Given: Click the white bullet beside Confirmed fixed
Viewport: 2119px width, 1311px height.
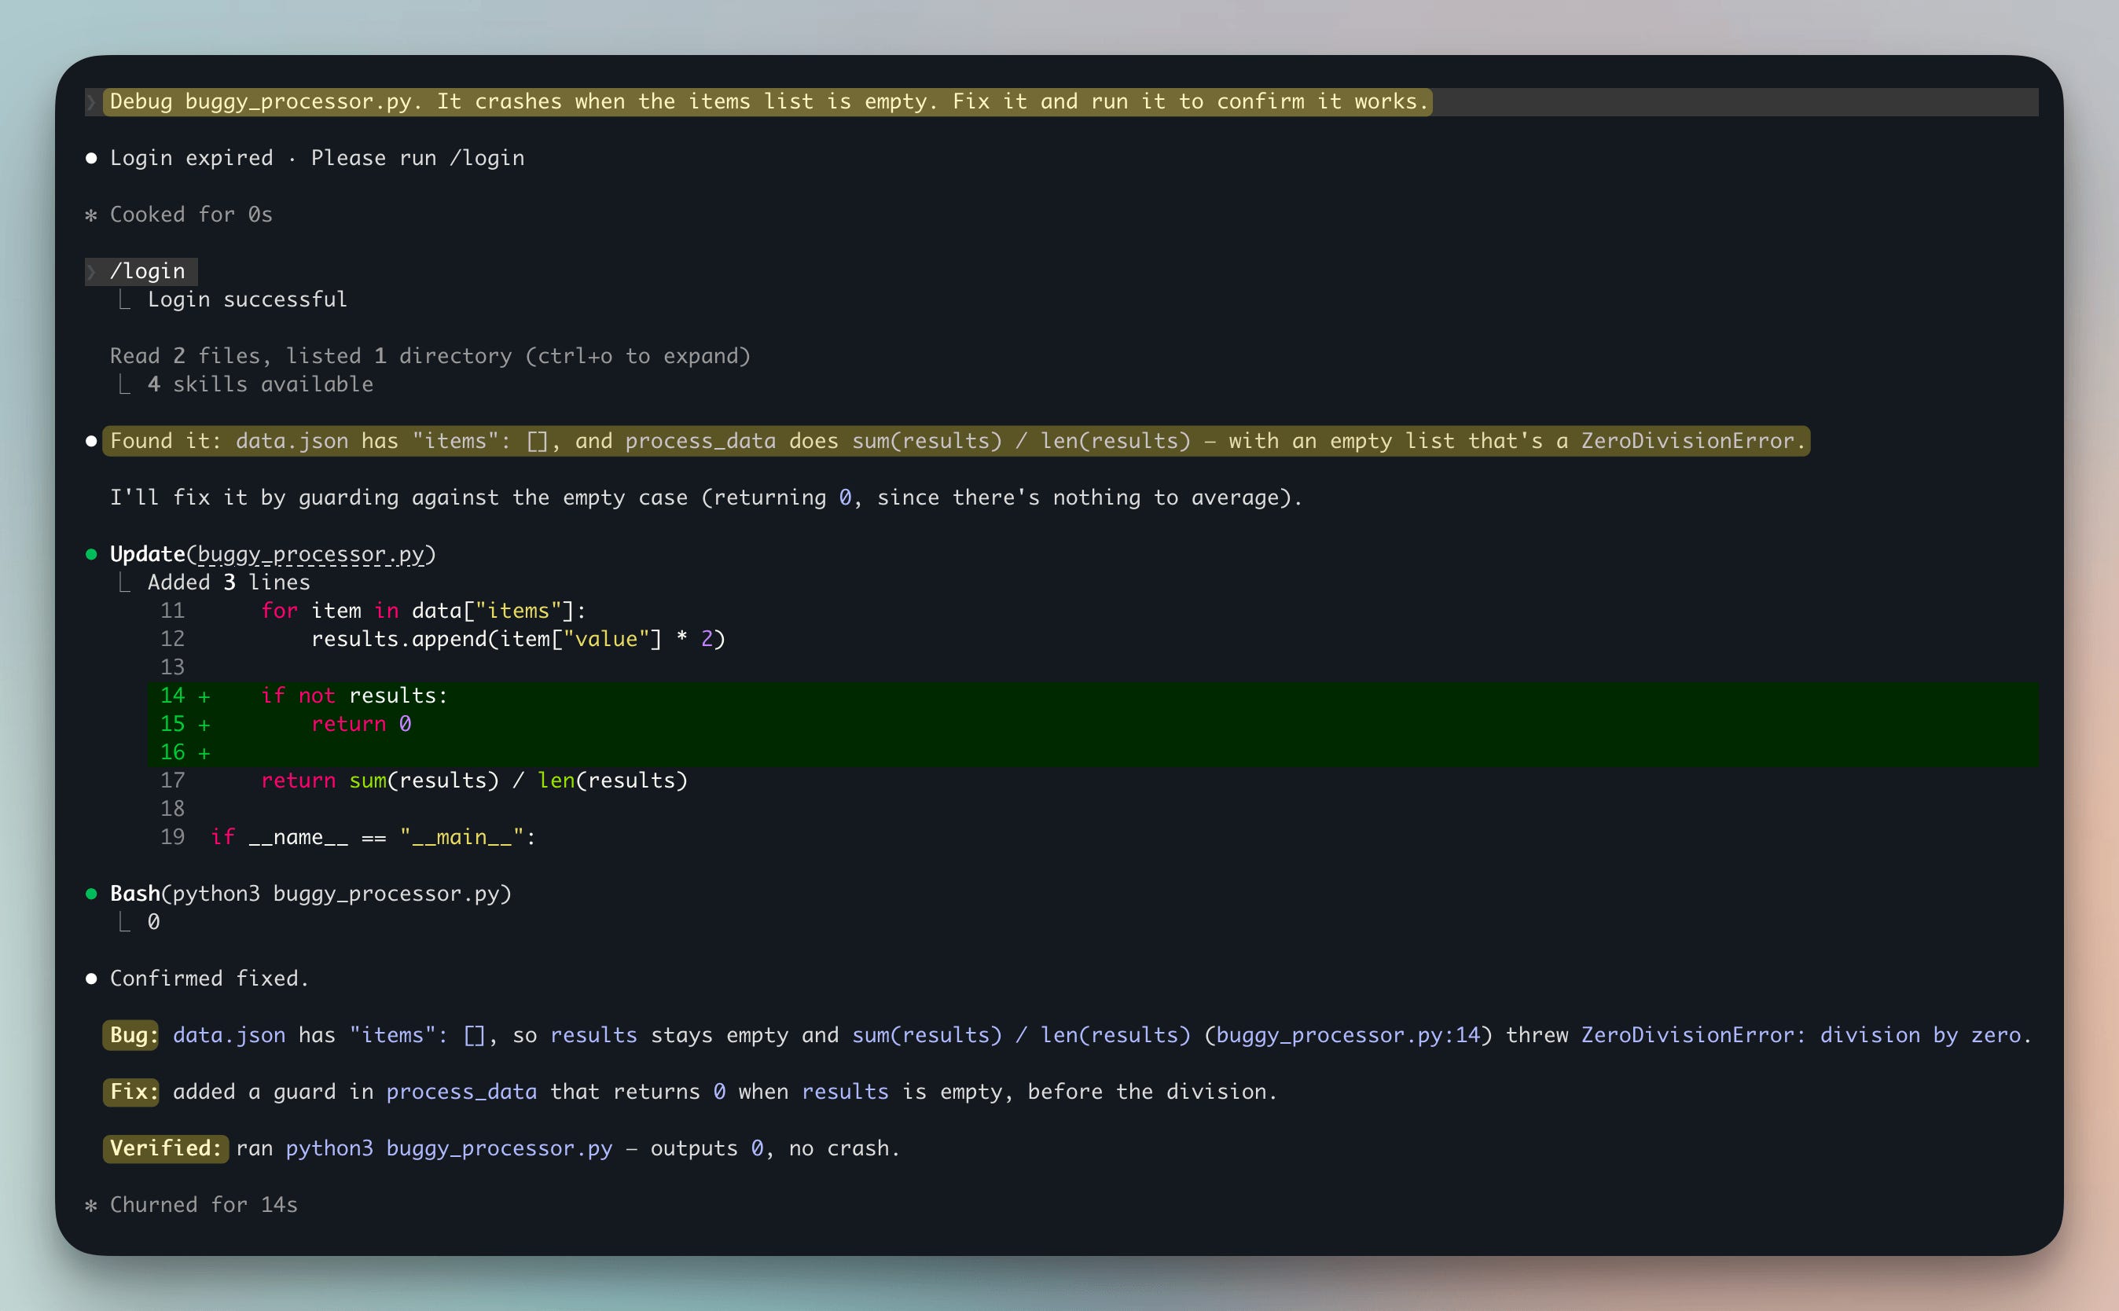Looking at the screenshot, I should 91,979.
